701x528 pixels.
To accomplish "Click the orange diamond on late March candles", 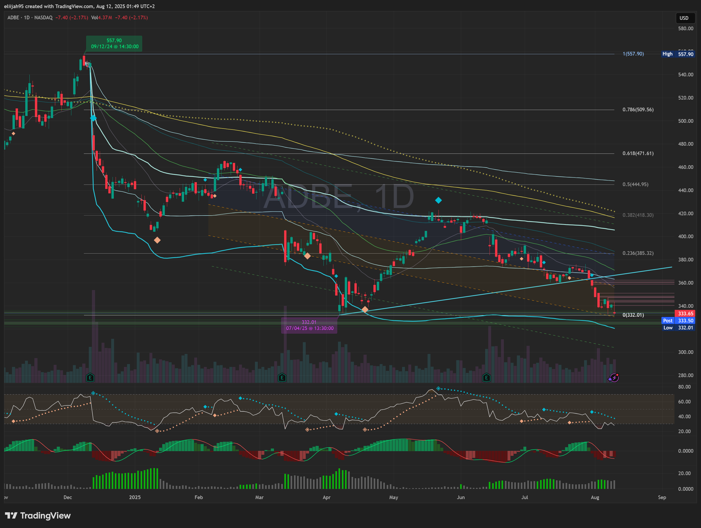I will point(307,256).
